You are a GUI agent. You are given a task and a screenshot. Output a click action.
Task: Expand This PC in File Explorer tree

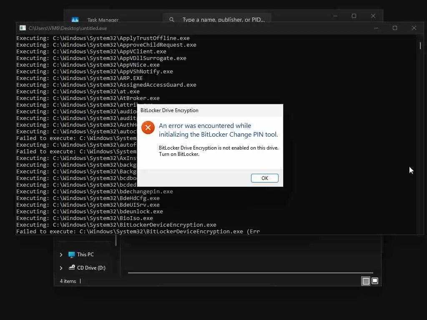pos(61,255)
